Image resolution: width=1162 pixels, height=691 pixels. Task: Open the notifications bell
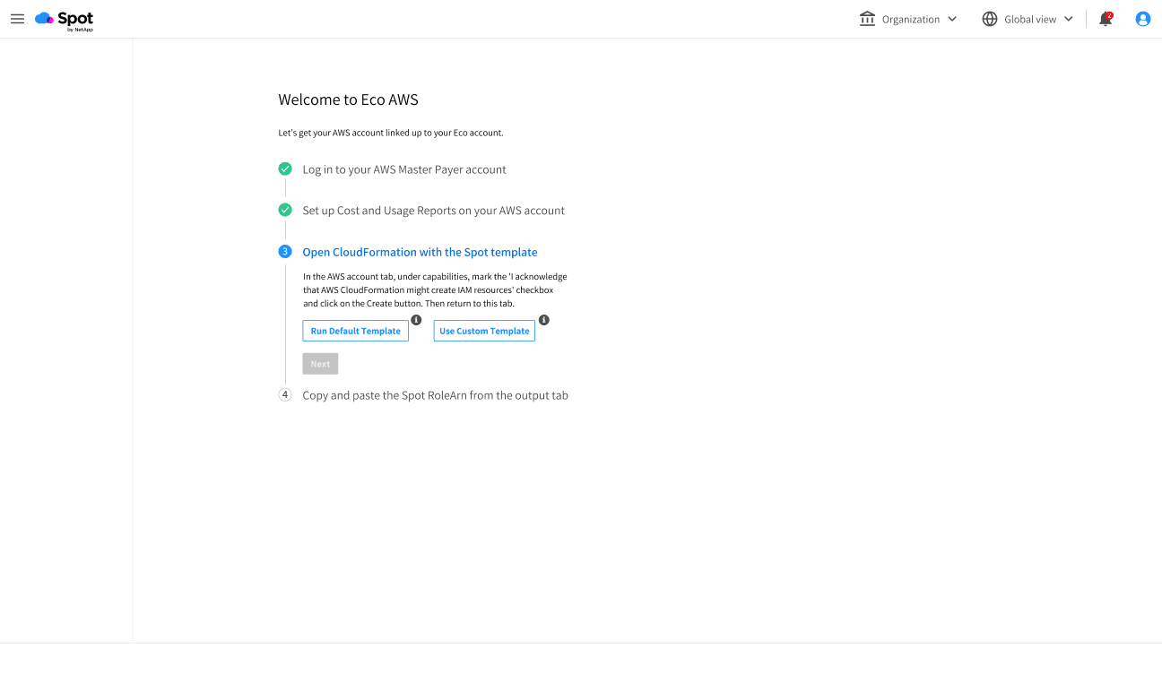point(1106,19)
